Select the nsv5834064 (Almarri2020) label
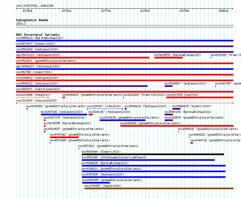 pyautogui.click(x=101, y=152)
